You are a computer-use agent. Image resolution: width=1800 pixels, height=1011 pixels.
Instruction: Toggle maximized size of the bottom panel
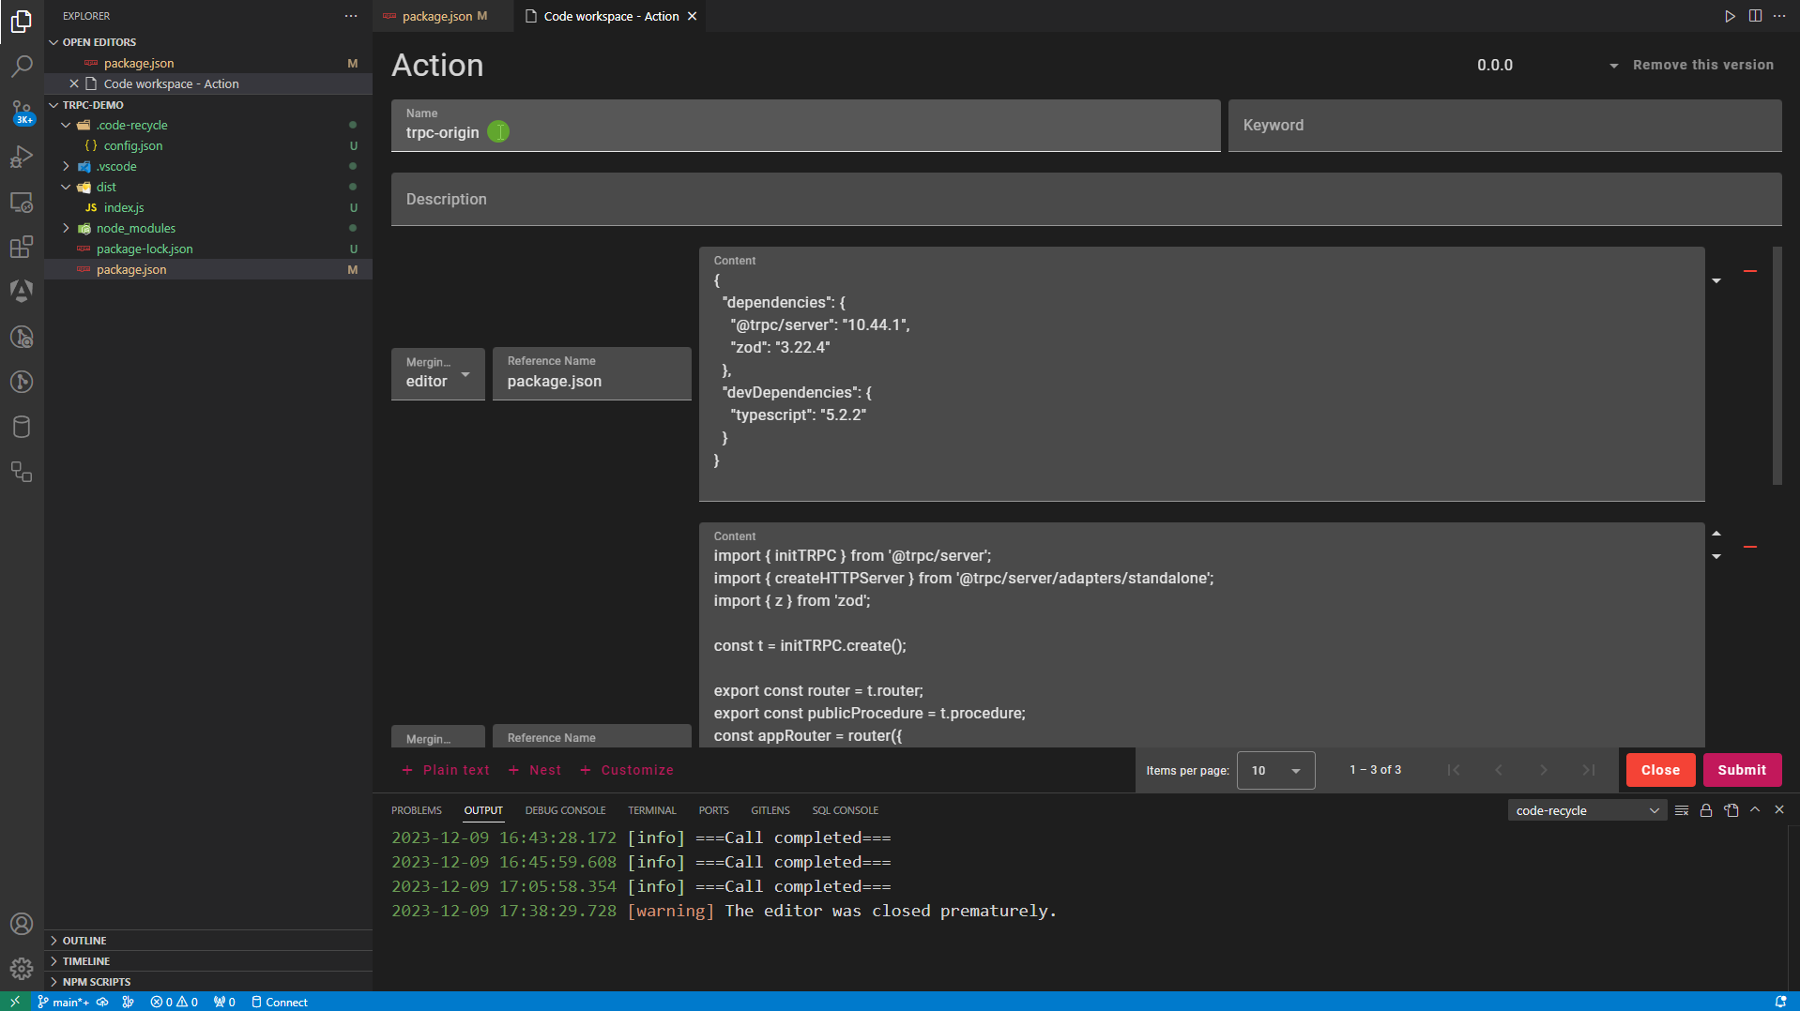pos(1755,809)
